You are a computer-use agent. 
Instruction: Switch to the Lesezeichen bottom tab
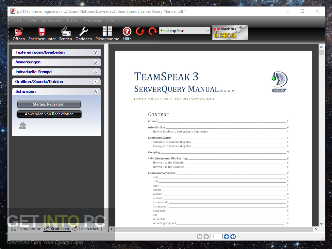(x=86, y=229)
